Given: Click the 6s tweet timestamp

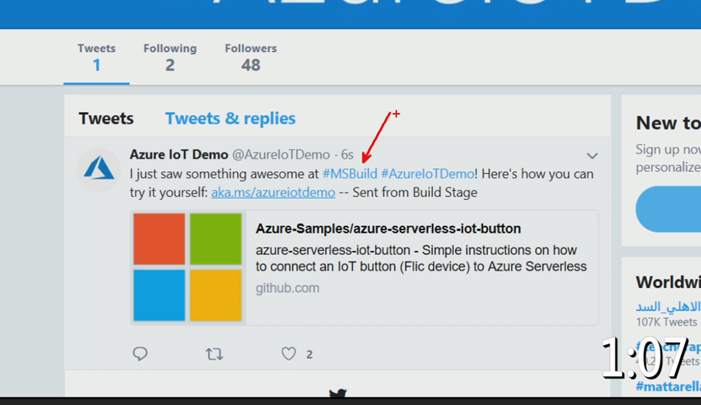Looking at the screenshot, I should click(347, 155).
